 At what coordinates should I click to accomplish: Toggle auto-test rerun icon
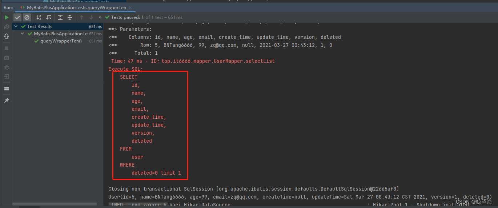point(7,36)
